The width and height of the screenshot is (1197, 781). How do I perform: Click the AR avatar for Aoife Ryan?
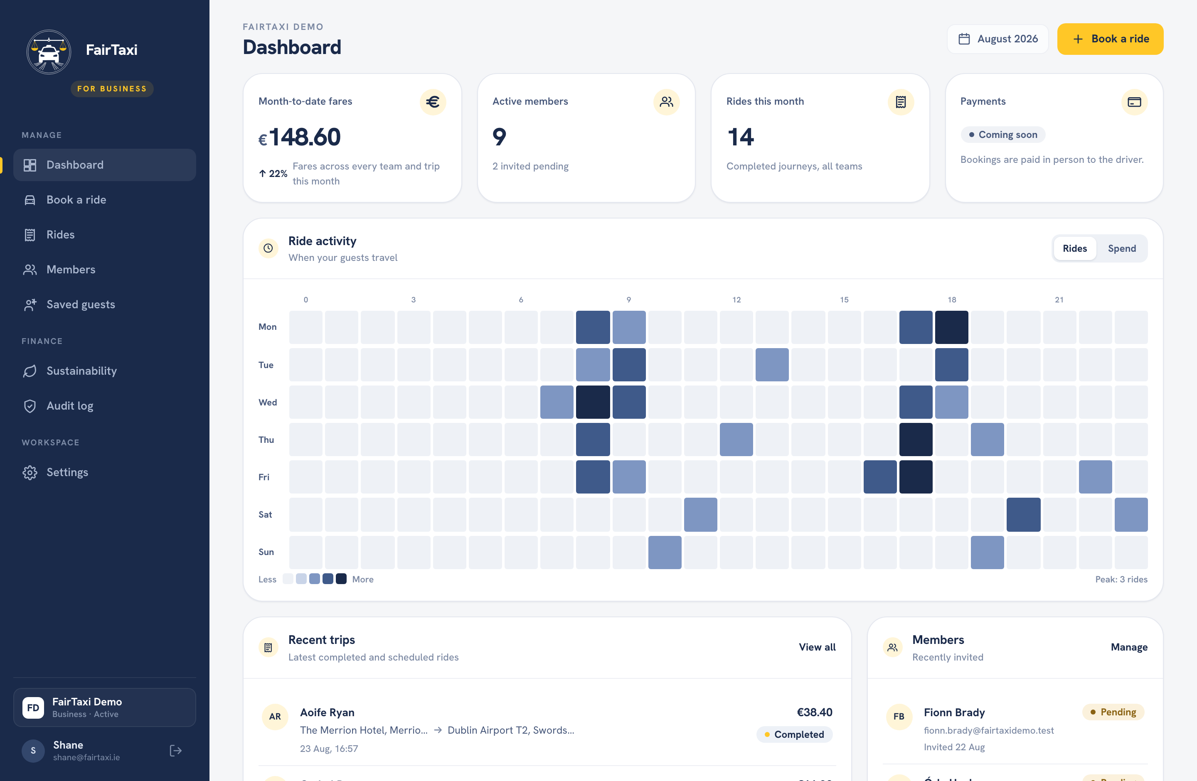coord(275,717)
